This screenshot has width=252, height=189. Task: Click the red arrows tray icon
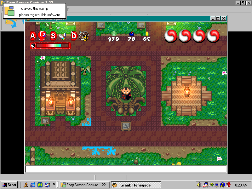tap(228, 185)
